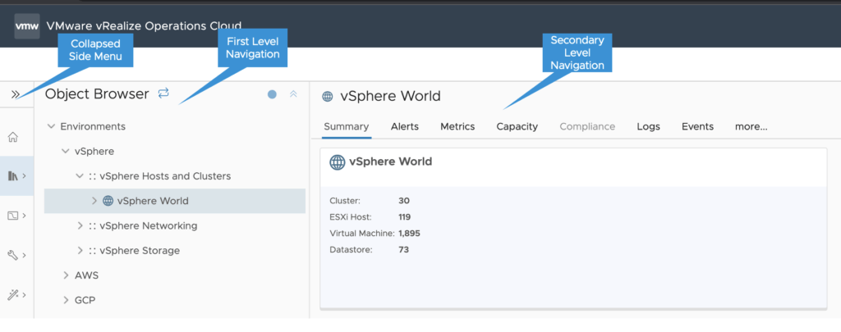Open the magic wand sidebar icon
This screenshot has width=841, height=332.
[13, 294]
